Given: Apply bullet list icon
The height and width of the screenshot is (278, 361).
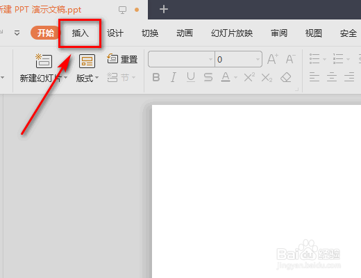Looking at the screenshot, I should point(314,59).
